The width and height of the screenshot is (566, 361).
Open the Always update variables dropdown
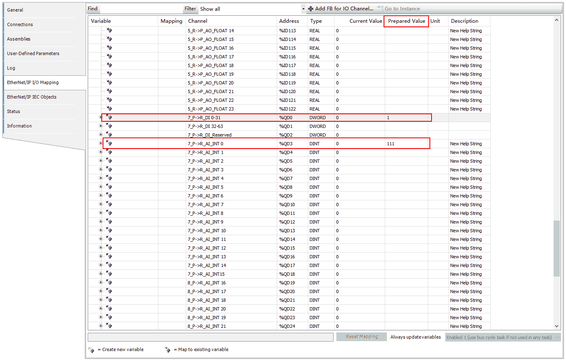(x=503, y=337)
